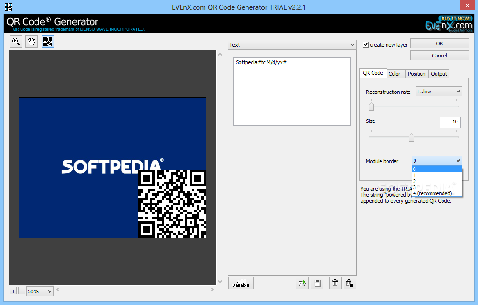Select the Hand pan tool
Screen dimensions: 478x305
click(x=31, y=42)
